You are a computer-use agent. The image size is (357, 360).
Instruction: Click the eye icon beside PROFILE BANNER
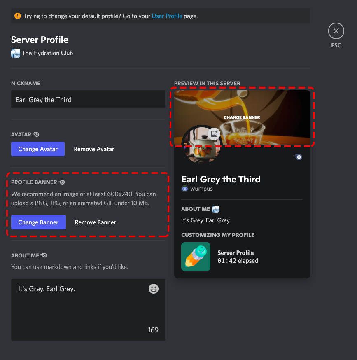(x=62, y=182)
